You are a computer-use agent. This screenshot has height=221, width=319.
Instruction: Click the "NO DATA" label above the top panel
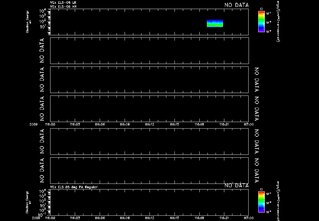[x=237, y=5]
